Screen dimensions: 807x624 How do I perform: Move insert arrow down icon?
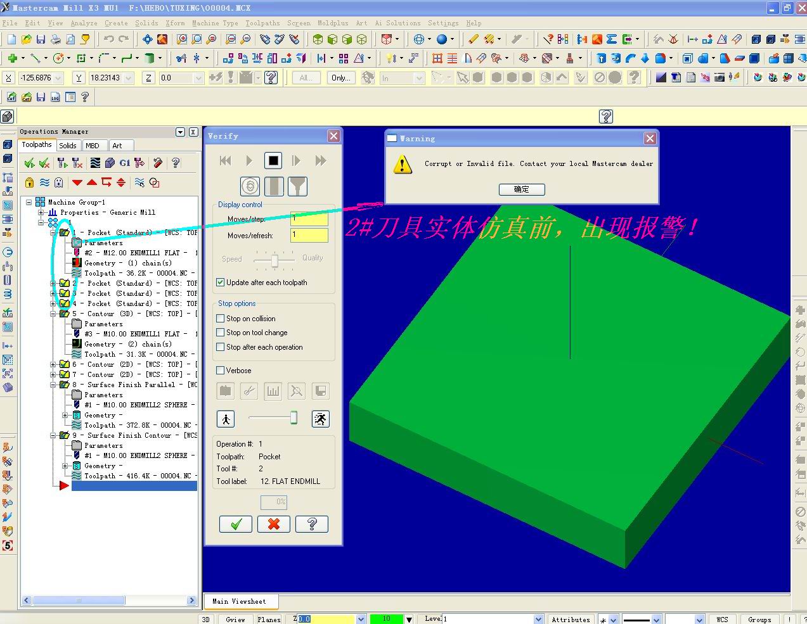(x=77, y=182)
